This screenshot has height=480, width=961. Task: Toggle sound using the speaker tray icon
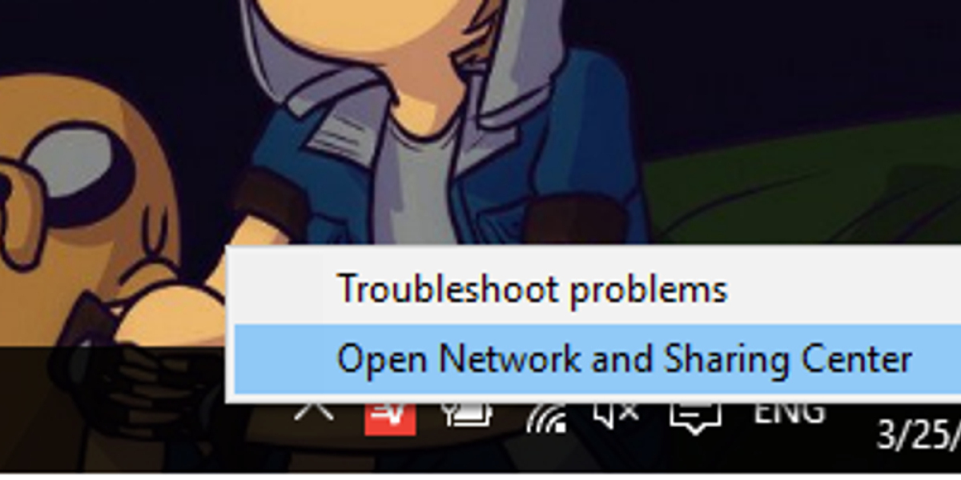tap(617, 414)
